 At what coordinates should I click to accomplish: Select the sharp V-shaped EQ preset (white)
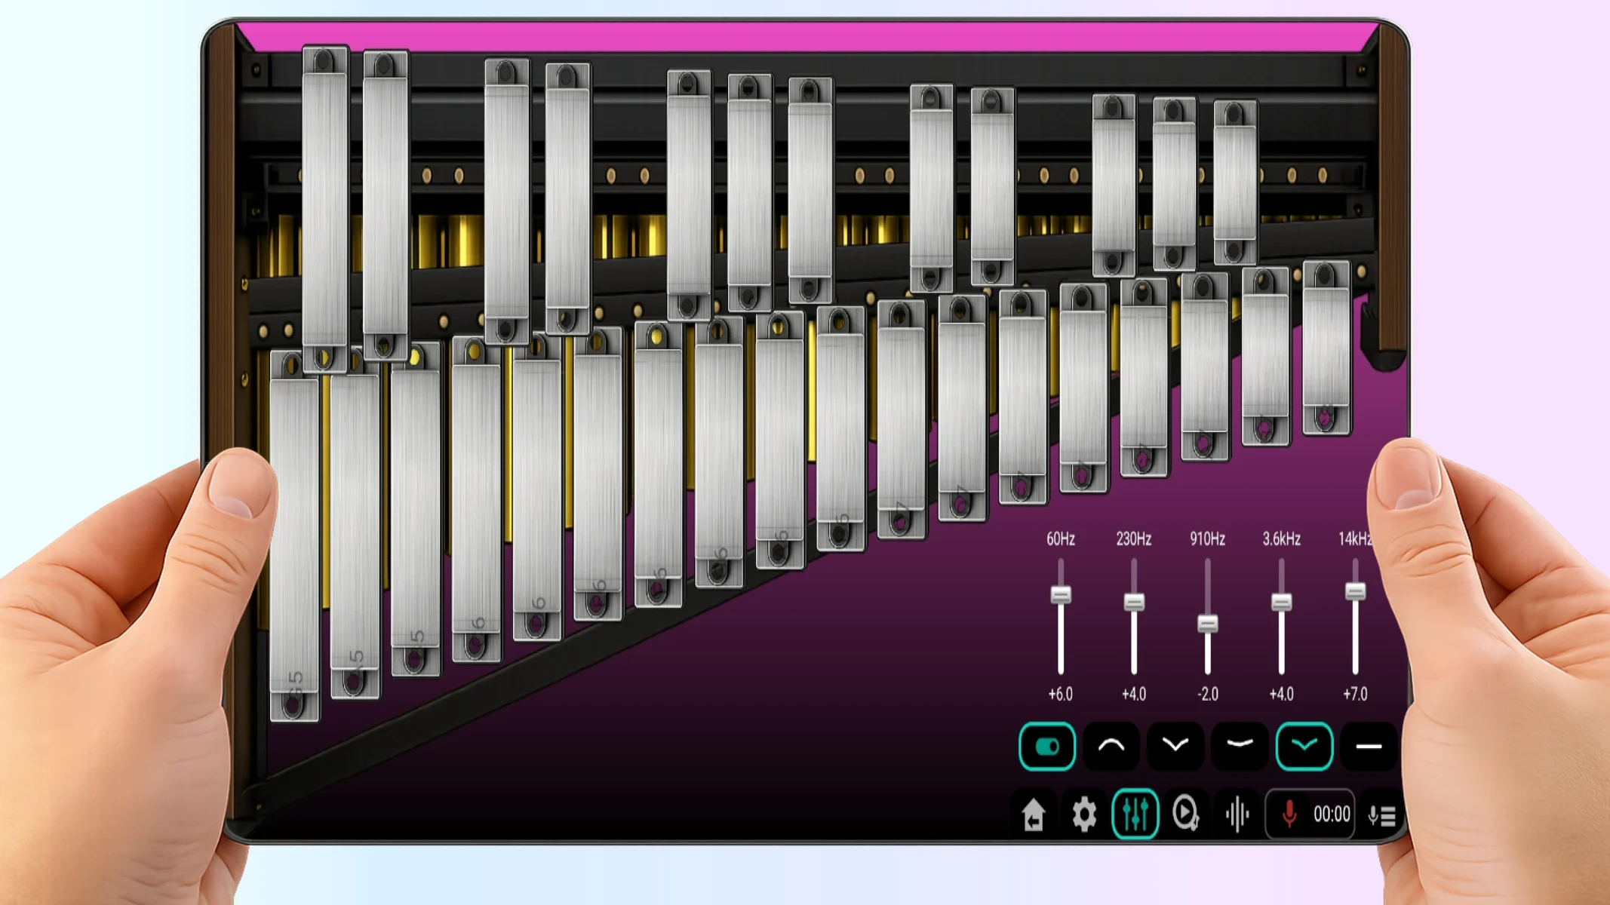1175,747
